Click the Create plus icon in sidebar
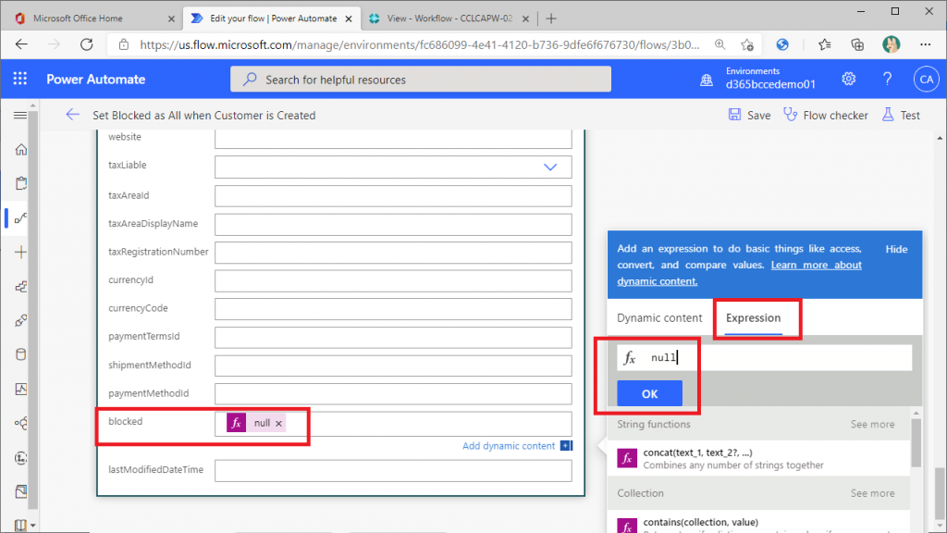Image resolution: width=947 pixels, height=533 pixels. point(21,252)
